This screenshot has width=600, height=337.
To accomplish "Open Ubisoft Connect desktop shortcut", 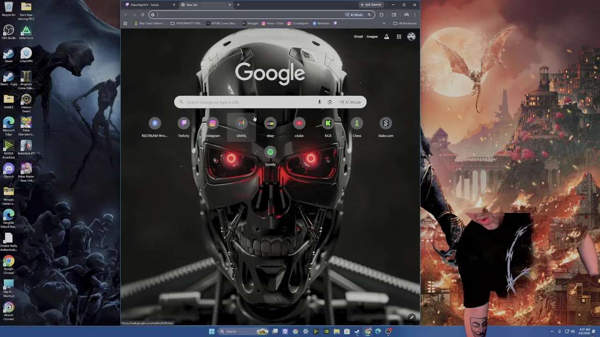I will (8, 311).
